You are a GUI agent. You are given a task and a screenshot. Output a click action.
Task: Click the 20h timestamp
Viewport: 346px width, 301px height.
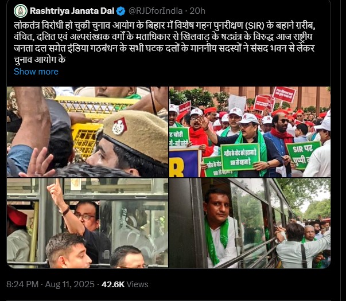point(197,11)
